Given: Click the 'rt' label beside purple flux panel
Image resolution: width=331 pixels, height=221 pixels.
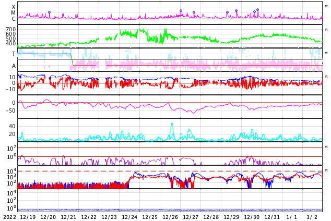Looking at the screenshot, I should pyautogui.click(x=326, y=147).
